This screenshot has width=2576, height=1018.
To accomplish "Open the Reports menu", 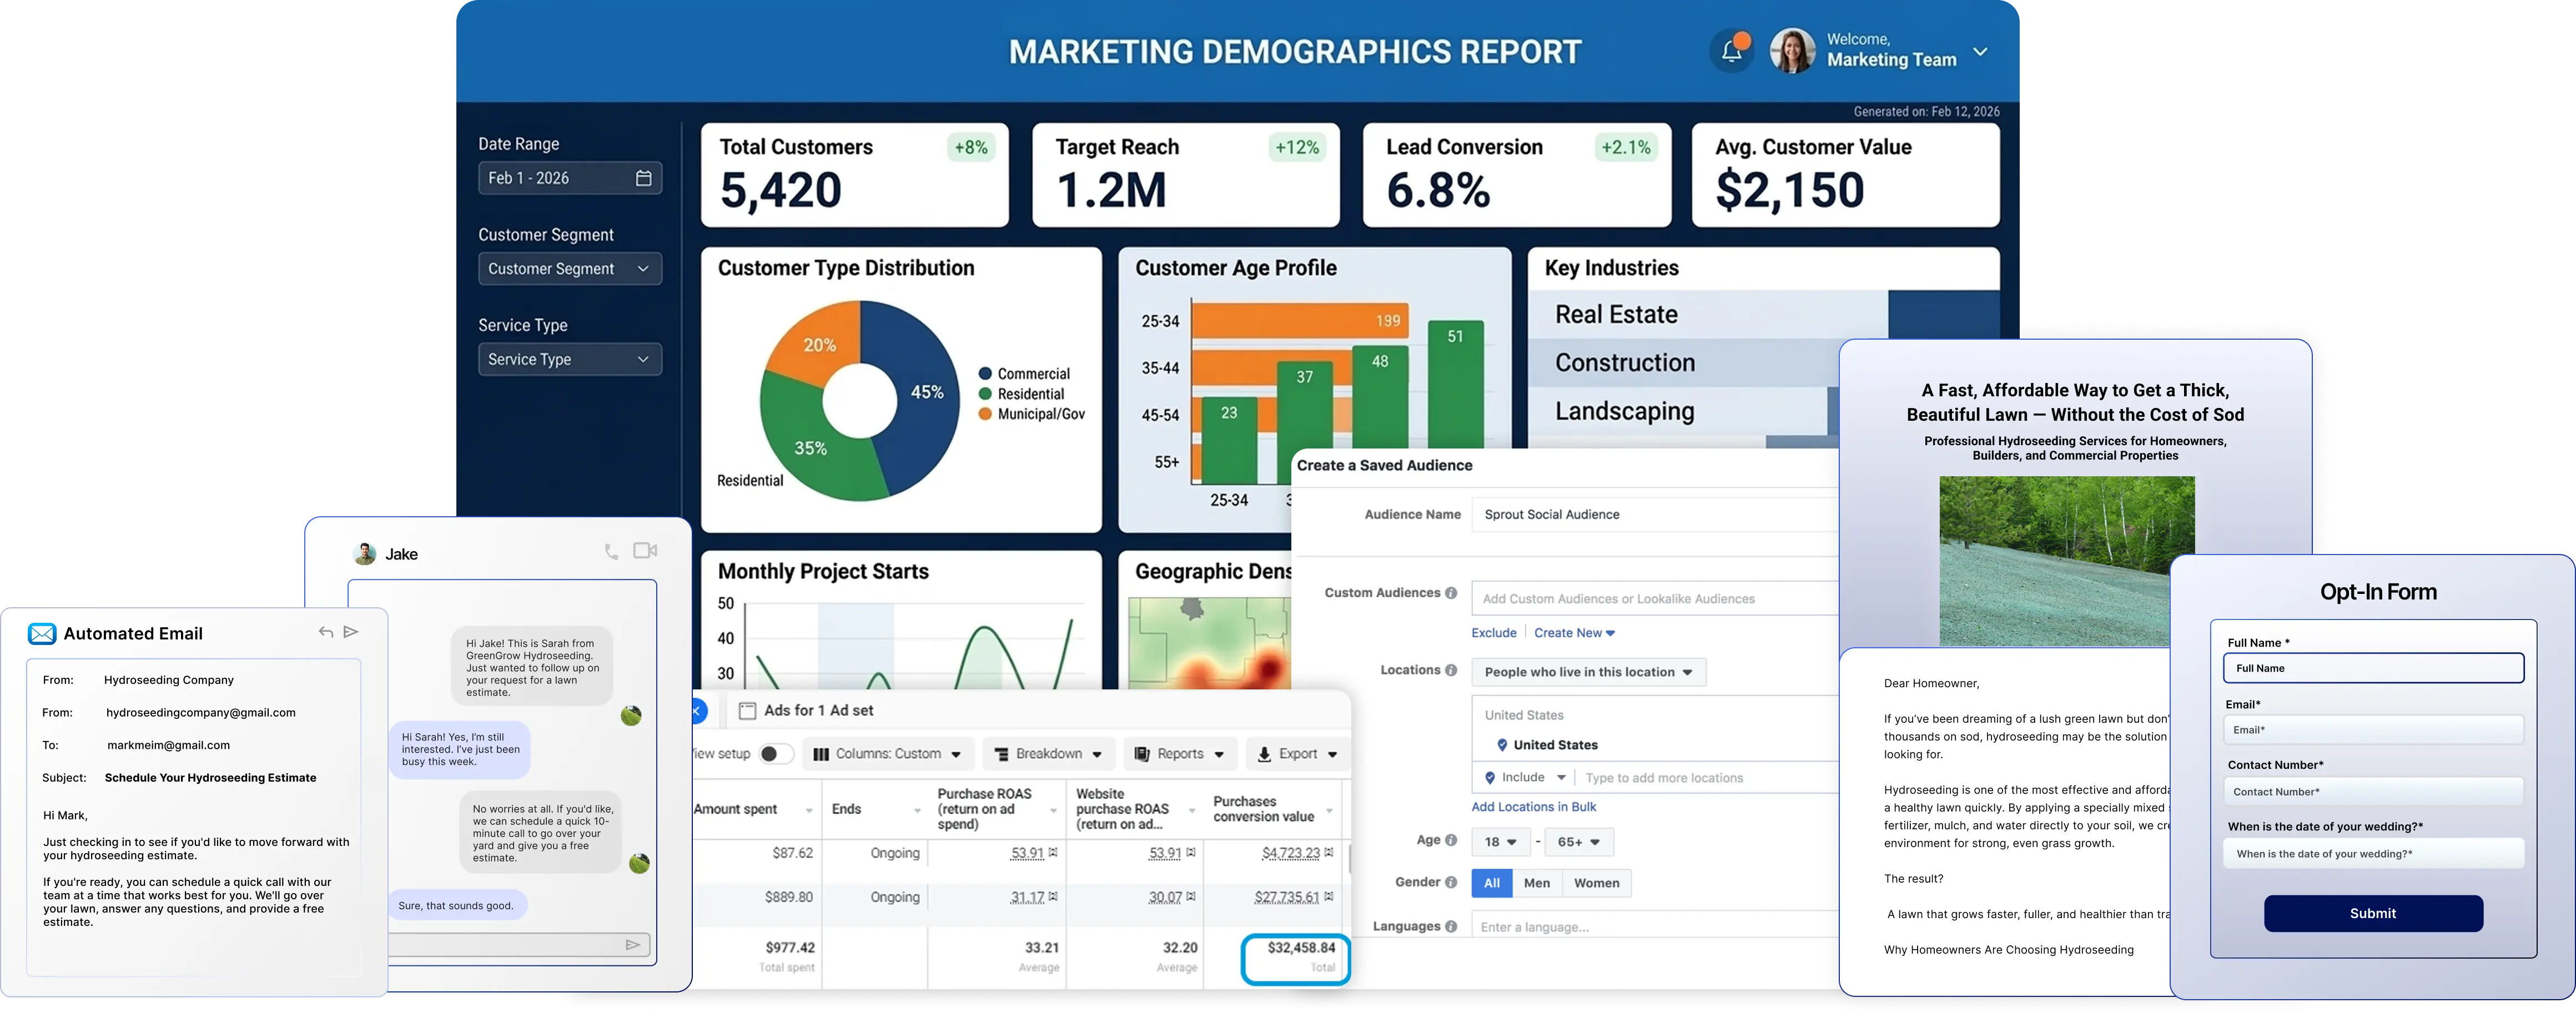I will point(1180,754).
